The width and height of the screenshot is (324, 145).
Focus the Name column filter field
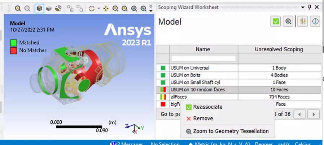point(203,59)
